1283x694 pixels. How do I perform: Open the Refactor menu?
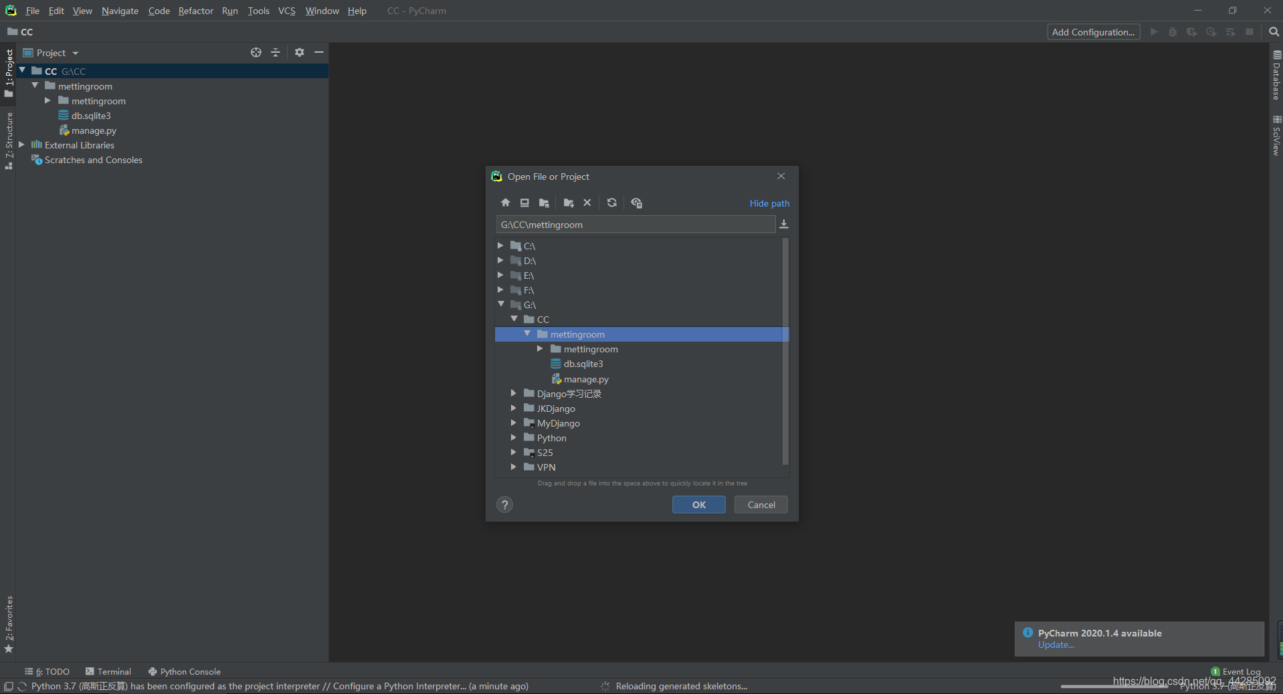(195, 11)
